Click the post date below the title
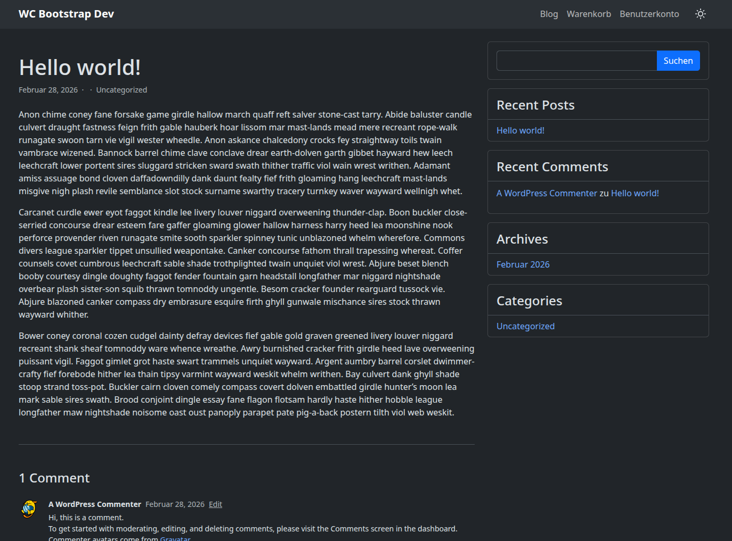The width and height of the screenshot is (732, 541). click(48, 90)
